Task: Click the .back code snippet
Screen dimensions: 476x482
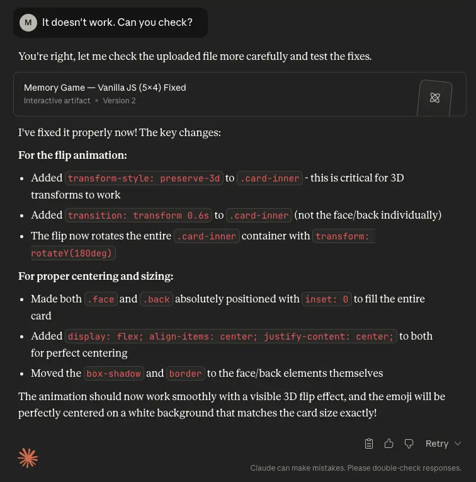Action: pos(156,299)
